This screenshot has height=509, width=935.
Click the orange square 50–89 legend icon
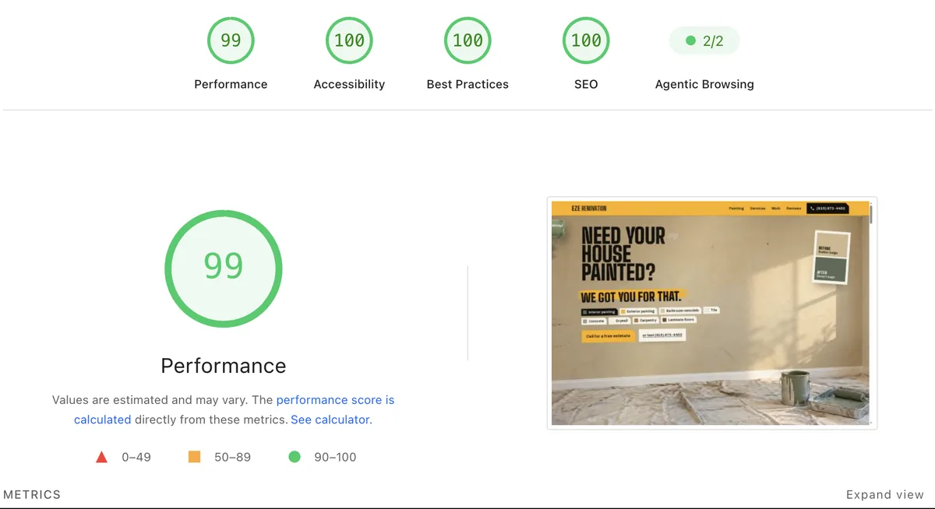(194, 457)
